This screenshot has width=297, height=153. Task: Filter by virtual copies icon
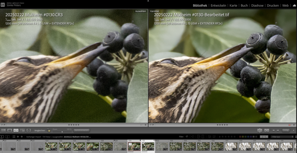tap(203, 137)
